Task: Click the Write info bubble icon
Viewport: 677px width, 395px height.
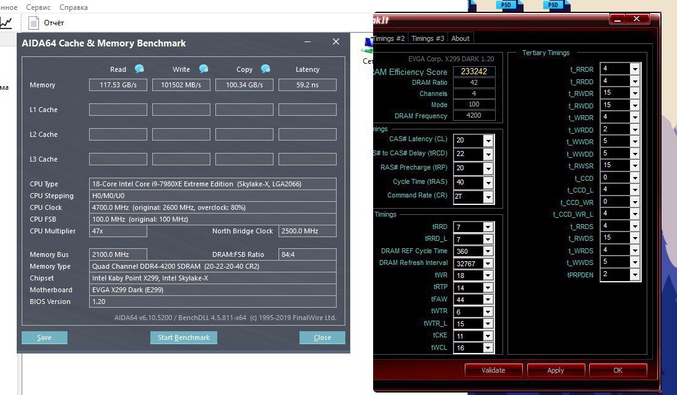Action: coord(204,69)
